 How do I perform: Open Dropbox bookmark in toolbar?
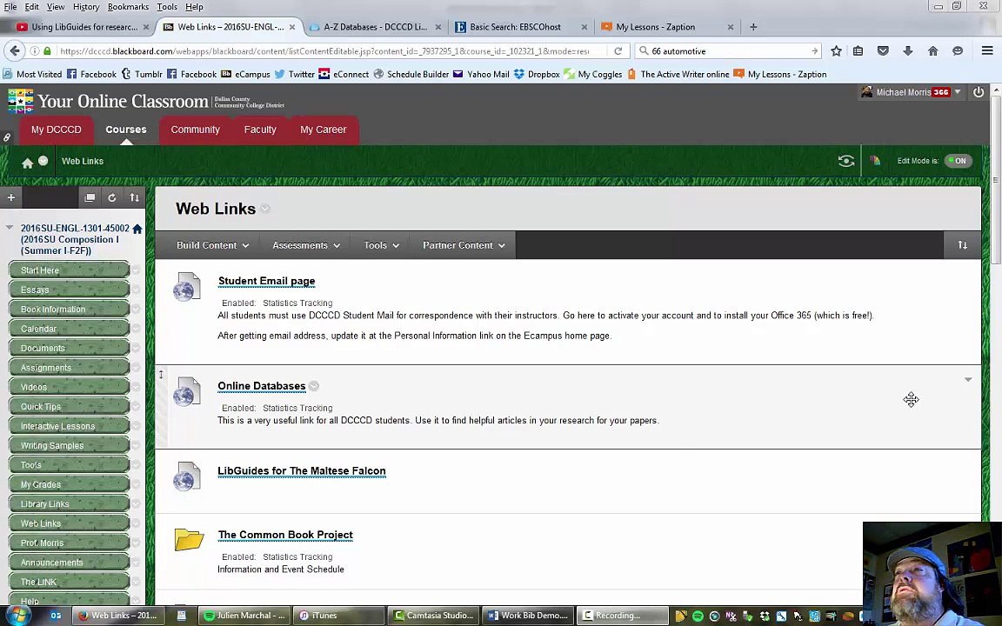537,74
